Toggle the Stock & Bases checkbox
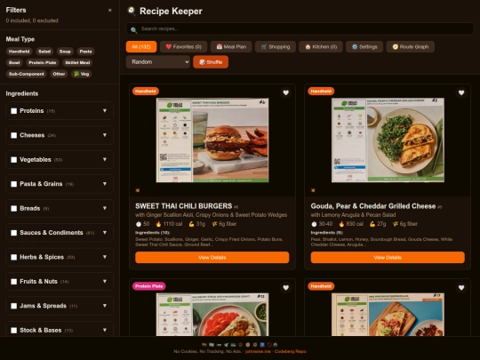This screenshot has width=480, height=360. pos(13,331)
